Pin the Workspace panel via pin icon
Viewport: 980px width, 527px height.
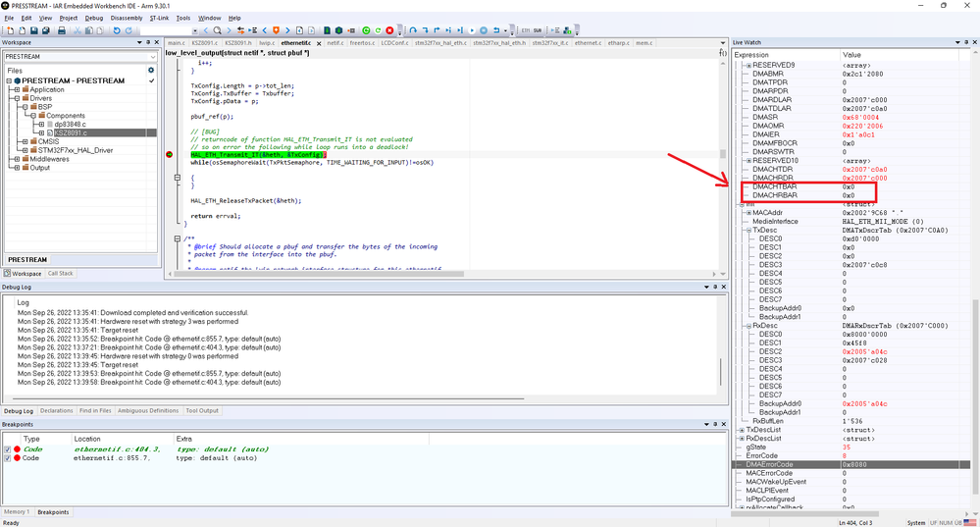tap(148, 42)
